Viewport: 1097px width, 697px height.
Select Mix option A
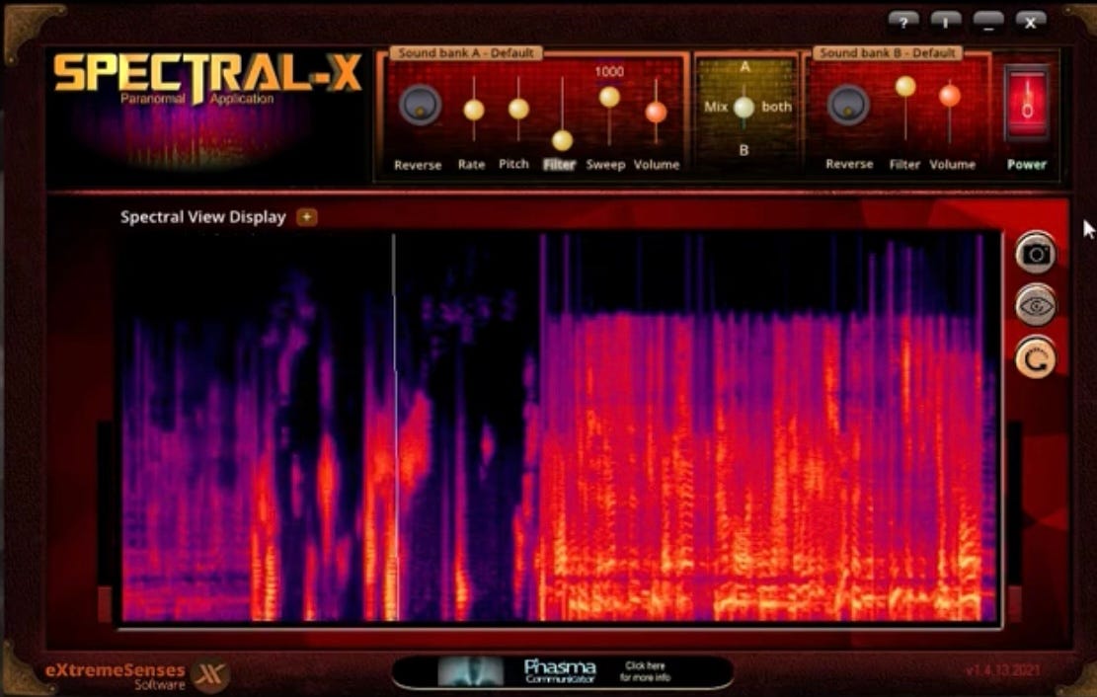(744, 67)
